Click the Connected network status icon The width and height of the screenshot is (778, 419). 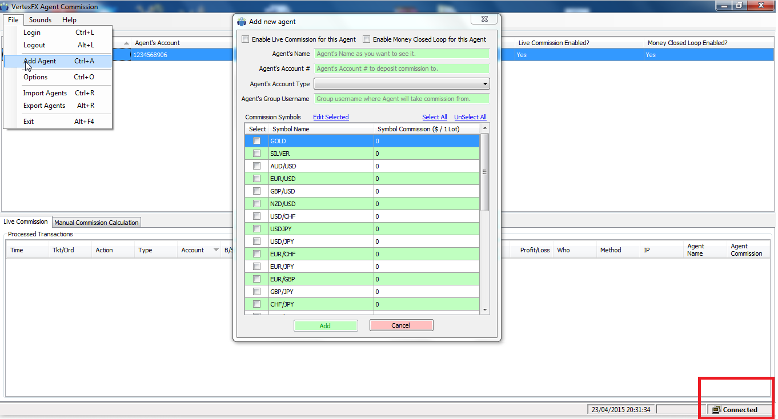(716, 409)
